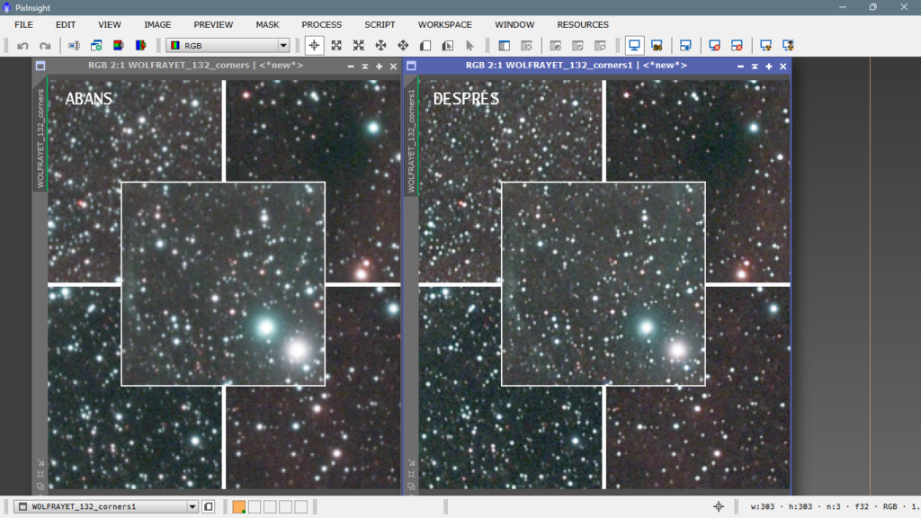The width and height of the screenshot is (921, 518).
Task: Select the Zoom Out tool icon
Action: click(x=358, y=45)
